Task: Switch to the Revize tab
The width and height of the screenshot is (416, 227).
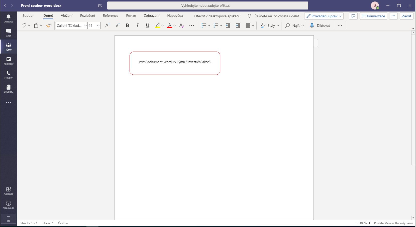Action: click(131, 16)
